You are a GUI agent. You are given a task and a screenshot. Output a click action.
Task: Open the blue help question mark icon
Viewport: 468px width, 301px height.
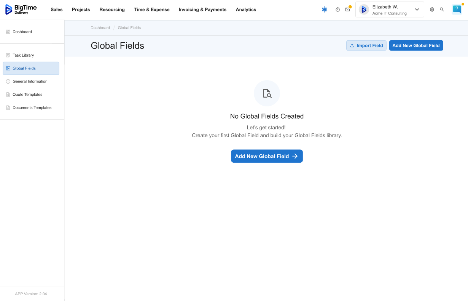point(457,10)
